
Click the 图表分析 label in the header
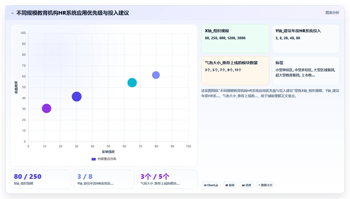click(x=332, y=13)
